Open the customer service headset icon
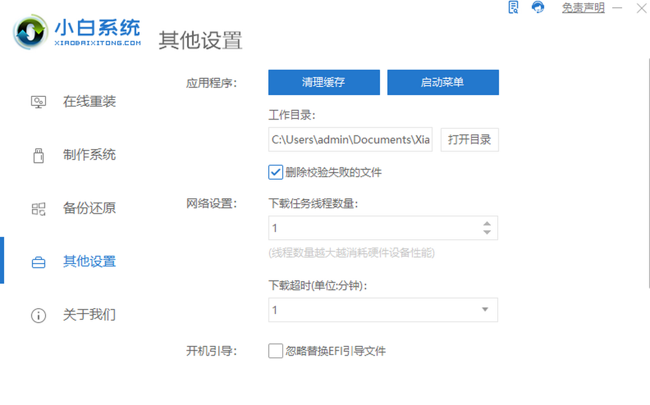Screen dimensions: 650x405 pos(538,8)
